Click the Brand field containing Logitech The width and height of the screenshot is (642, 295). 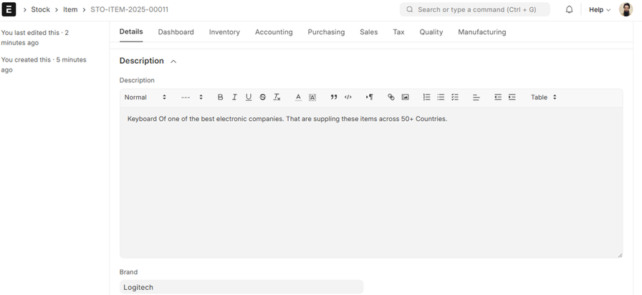click(241, 287)
